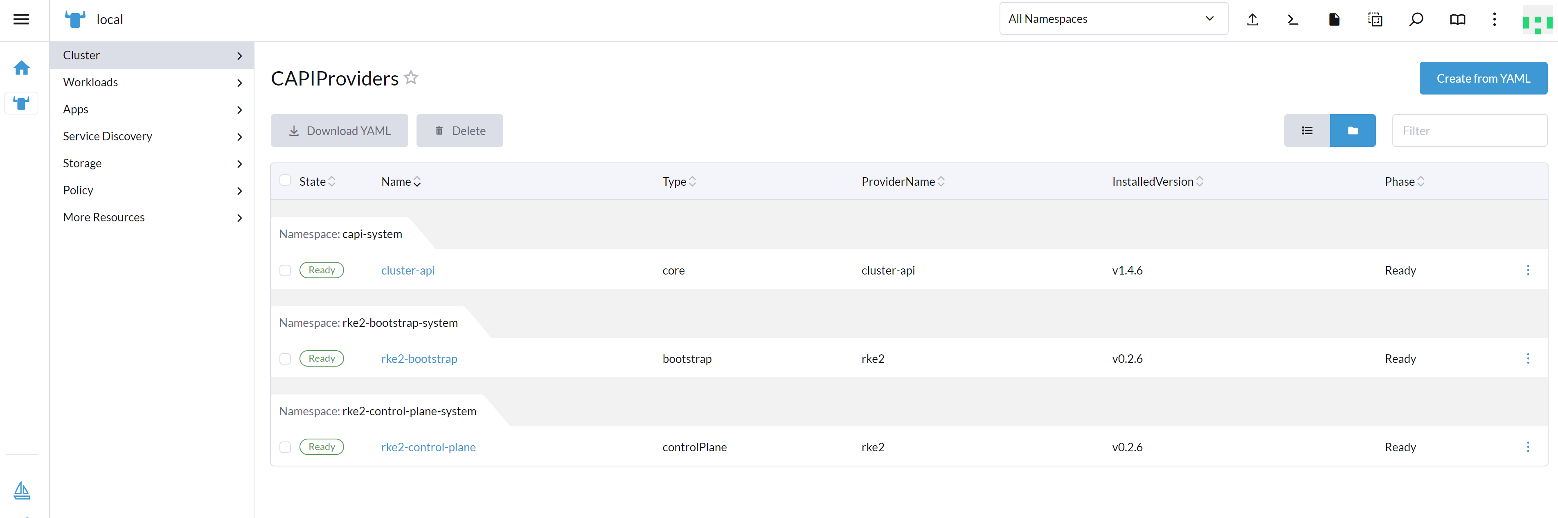
Task: Select local cluster icon in side rail
Action: pos(21,104)
